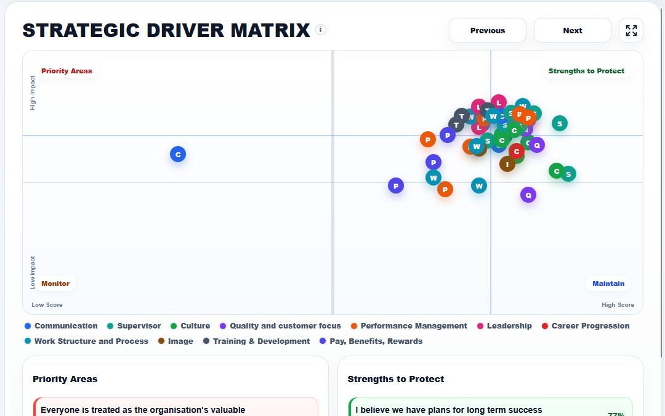The width and height of the screenshot is (665, 416).
Task: Click the red Priority Areas quadrant label
Action: coord(66,71)
